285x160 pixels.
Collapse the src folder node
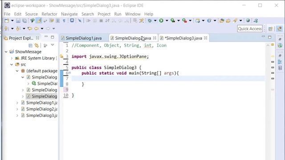[x=12, y=64]
